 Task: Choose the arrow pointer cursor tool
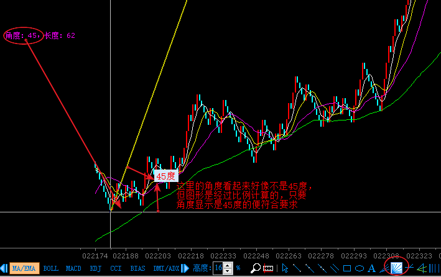click(285, 268)
